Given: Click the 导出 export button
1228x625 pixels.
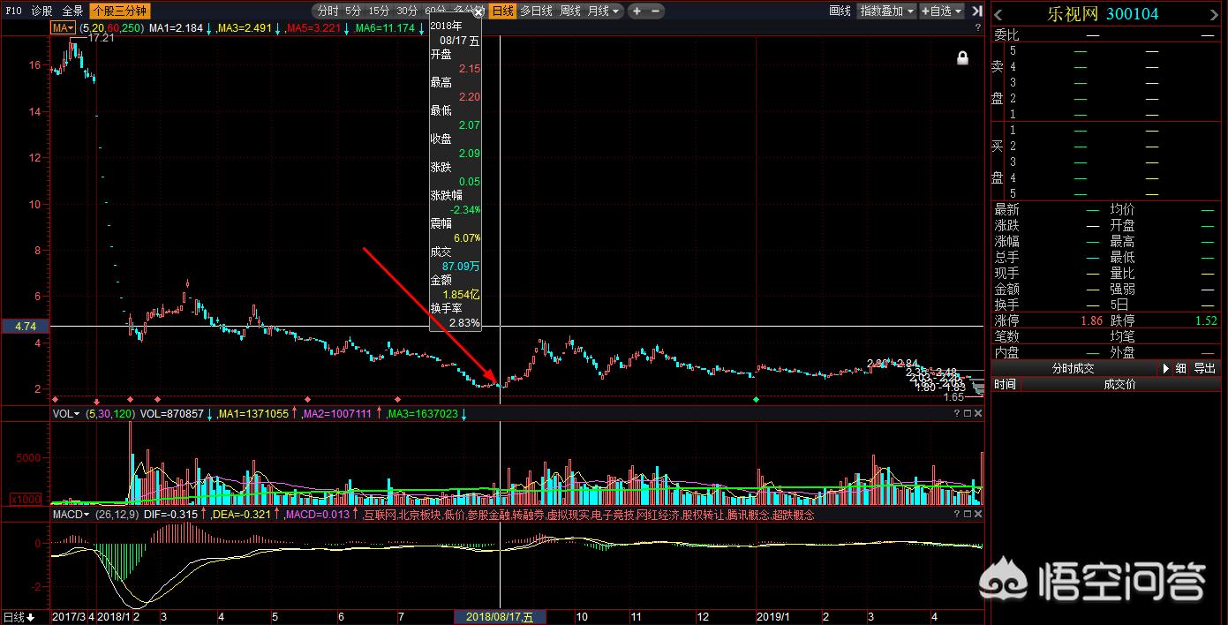Looking at the screenshot, I should pos(1204,368).
